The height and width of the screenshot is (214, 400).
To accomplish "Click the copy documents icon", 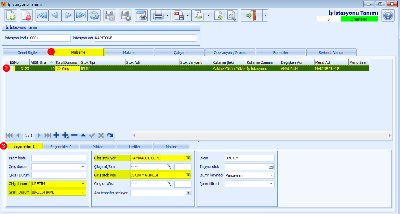I will tap(199, 16).
